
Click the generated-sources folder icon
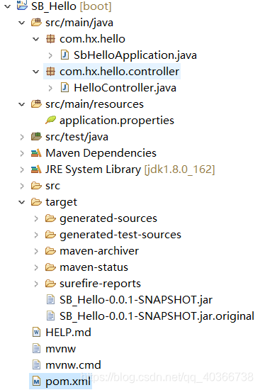(x=50, y=218)
